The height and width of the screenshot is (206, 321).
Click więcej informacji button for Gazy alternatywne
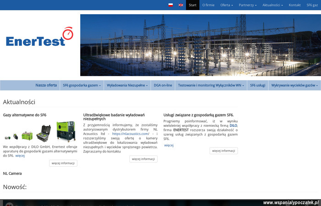tap(63, 163)
